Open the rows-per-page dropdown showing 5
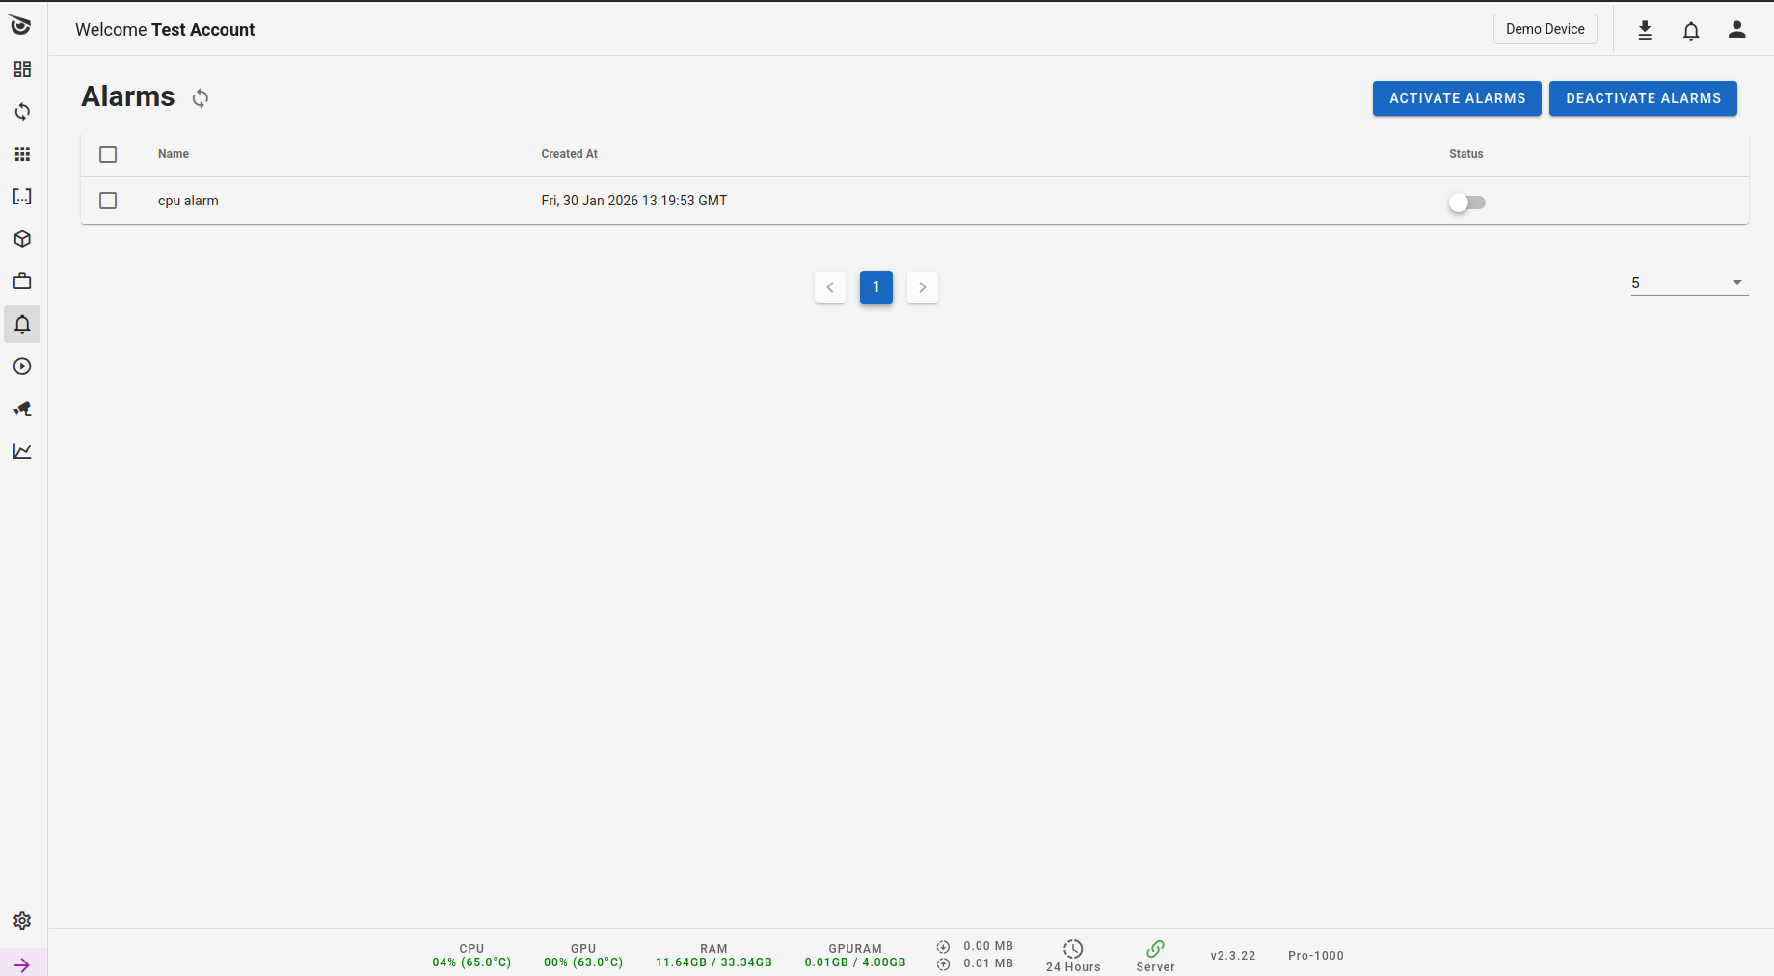This screenshot has width=1774, height=976. pos(1688,283)
